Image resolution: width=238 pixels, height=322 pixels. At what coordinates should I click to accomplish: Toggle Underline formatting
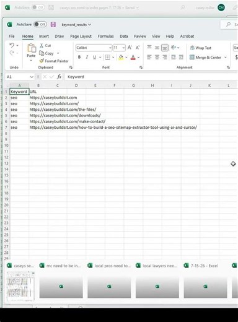tap(95, 57)
